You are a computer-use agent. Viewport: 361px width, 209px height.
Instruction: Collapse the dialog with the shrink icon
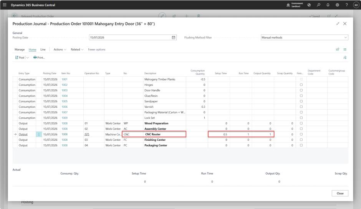point(338,24)
